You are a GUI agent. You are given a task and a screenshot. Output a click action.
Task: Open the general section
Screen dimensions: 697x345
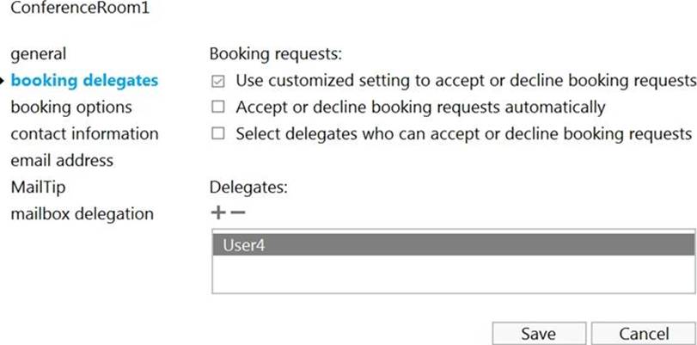click(x=38, y=54)
